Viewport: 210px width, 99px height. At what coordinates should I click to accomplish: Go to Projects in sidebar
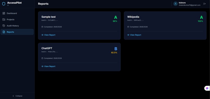click(17, 20)
